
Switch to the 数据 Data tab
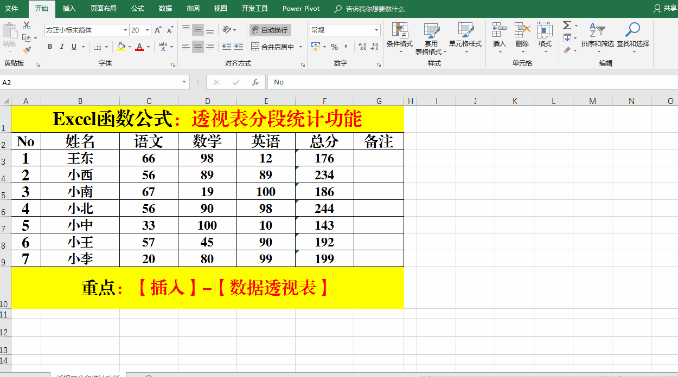(165, 9)
